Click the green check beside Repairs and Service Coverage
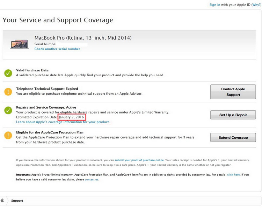The image size is (262, 209). tap(8, 110)
